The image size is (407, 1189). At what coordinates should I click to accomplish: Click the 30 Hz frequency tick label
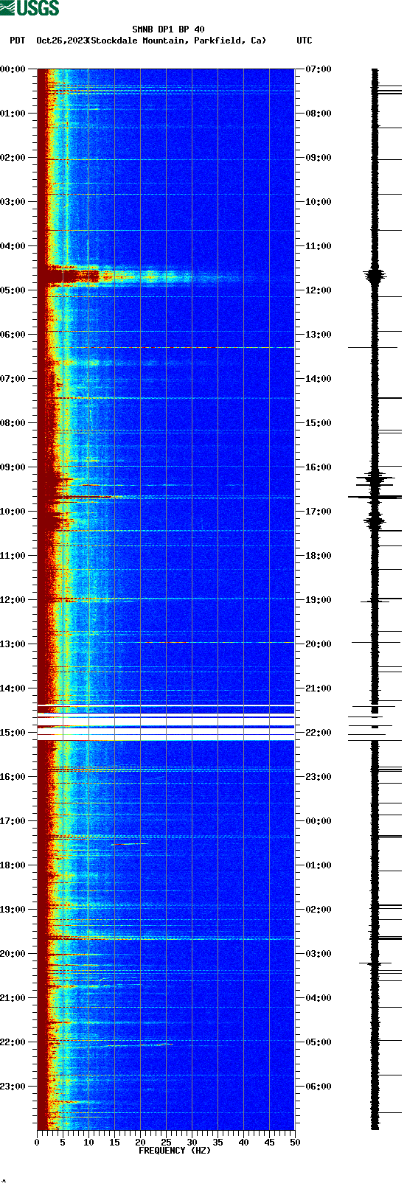[x=192, y=1143]
